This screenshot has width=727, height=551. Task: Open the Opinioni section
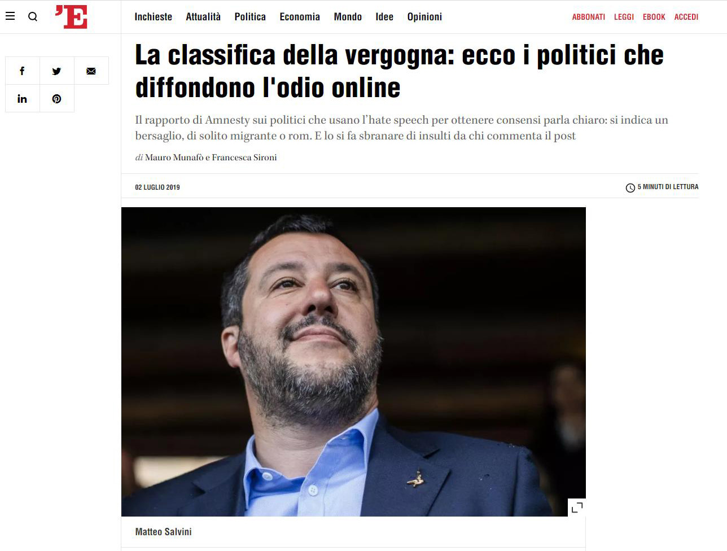point(424,17)
